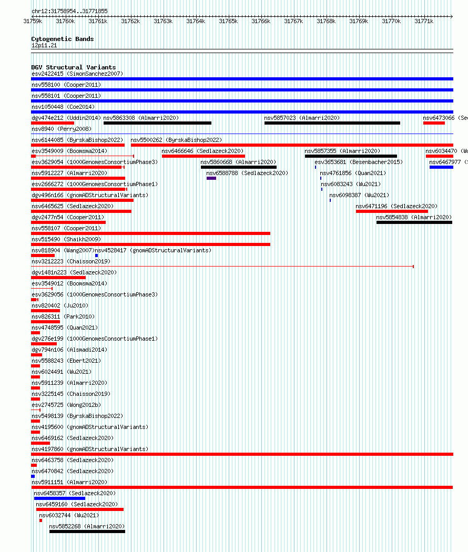Click the purple bar under nsv6588788
This screenshot has height=552, width=468.
pyautogui.click(x=211, y=179)
